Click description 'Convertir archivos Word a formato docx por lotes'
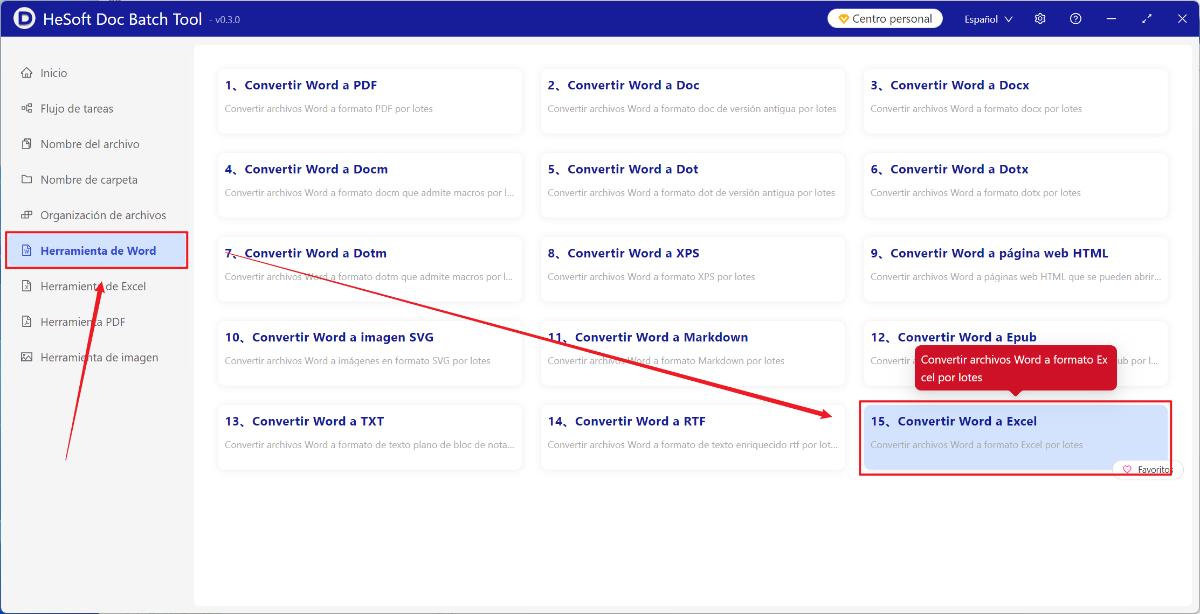This screenshot has width=1200, height=614. [976, 109]
